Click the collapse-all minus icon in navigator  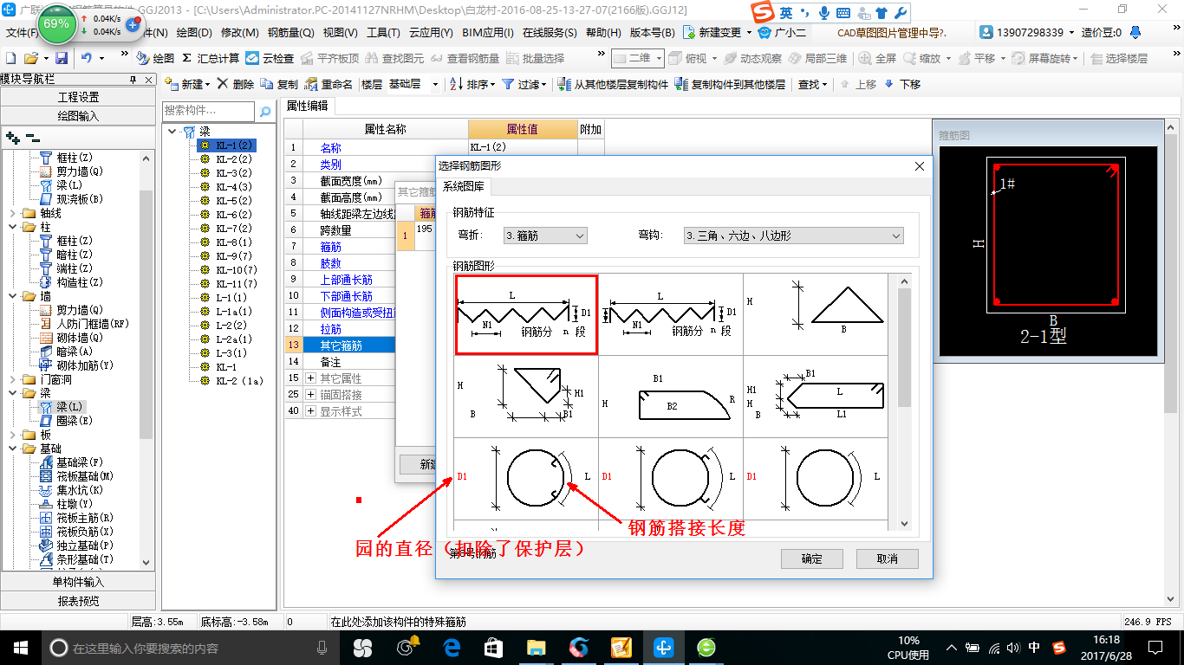click(x=32, y=137)
